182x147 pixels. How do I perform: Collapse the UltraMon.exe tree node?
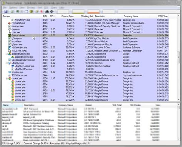(7, 63)
